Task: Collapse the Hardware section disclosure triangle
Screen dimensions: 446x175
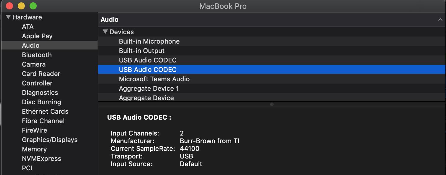Action: 8,17
